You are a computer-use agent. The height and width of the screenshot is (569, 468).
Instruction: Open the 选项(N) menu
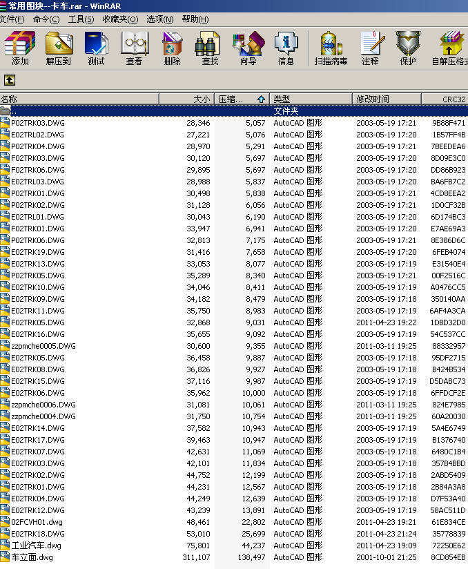(x=160, y=19)
